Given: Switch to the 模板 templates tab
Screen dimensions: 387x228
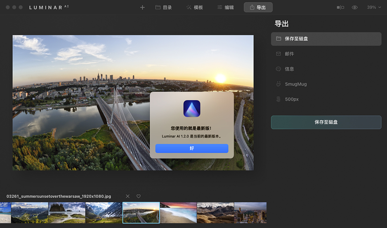Looking at the screenshot, I should pyautogui.click(x=195, y=7).
